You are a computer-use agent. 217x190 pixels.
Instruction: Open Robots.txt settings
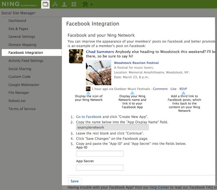(17, 101)
